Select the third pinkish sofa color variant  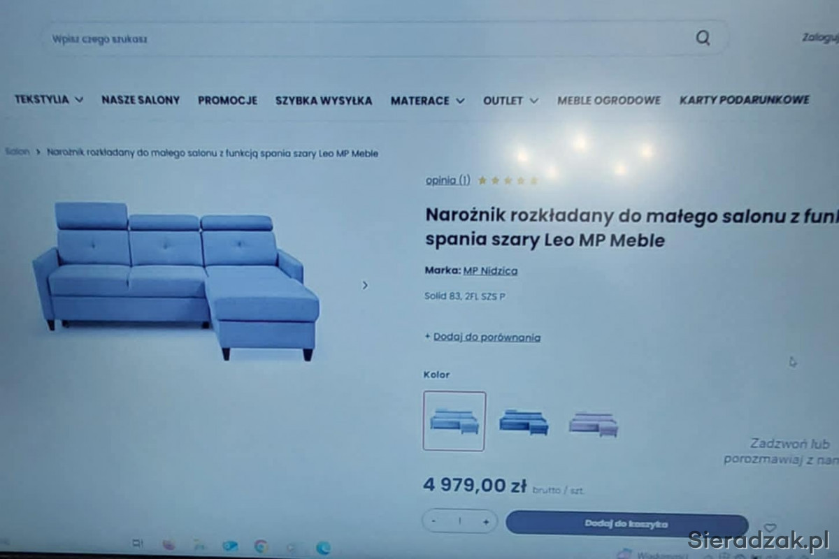(593, 423)
